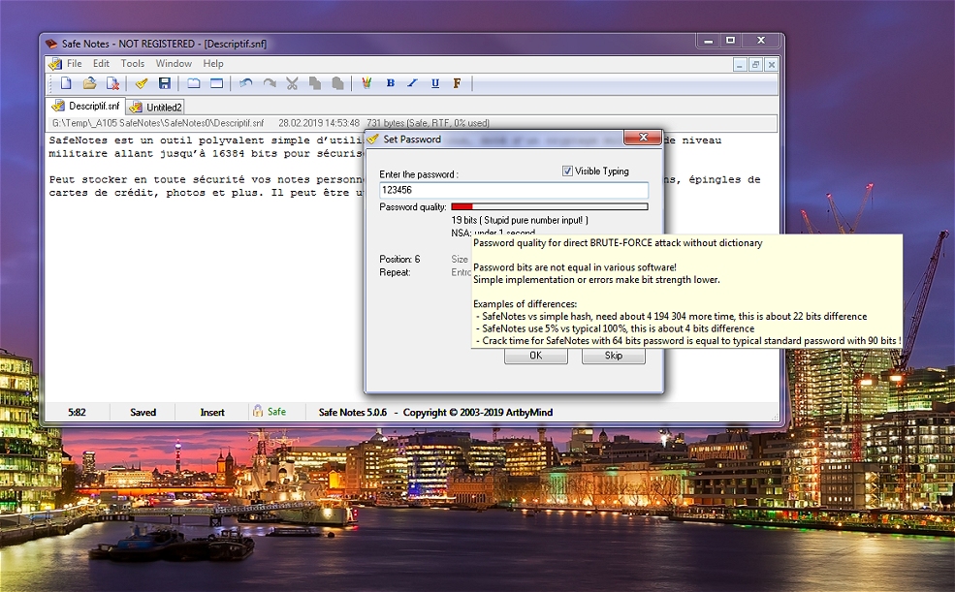The image size is (955, 592).
Task: Open the File menu
Action: (x=75, y=63)
